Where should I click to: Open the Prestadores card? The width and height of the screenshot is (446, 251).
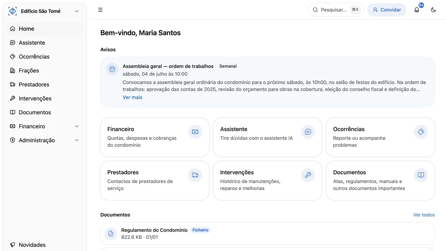pyautogui.click(x=155, y=181)
